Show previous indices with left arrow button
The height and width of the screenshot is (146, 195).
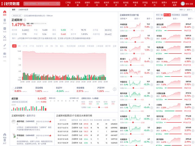click(x=13, y=89)
